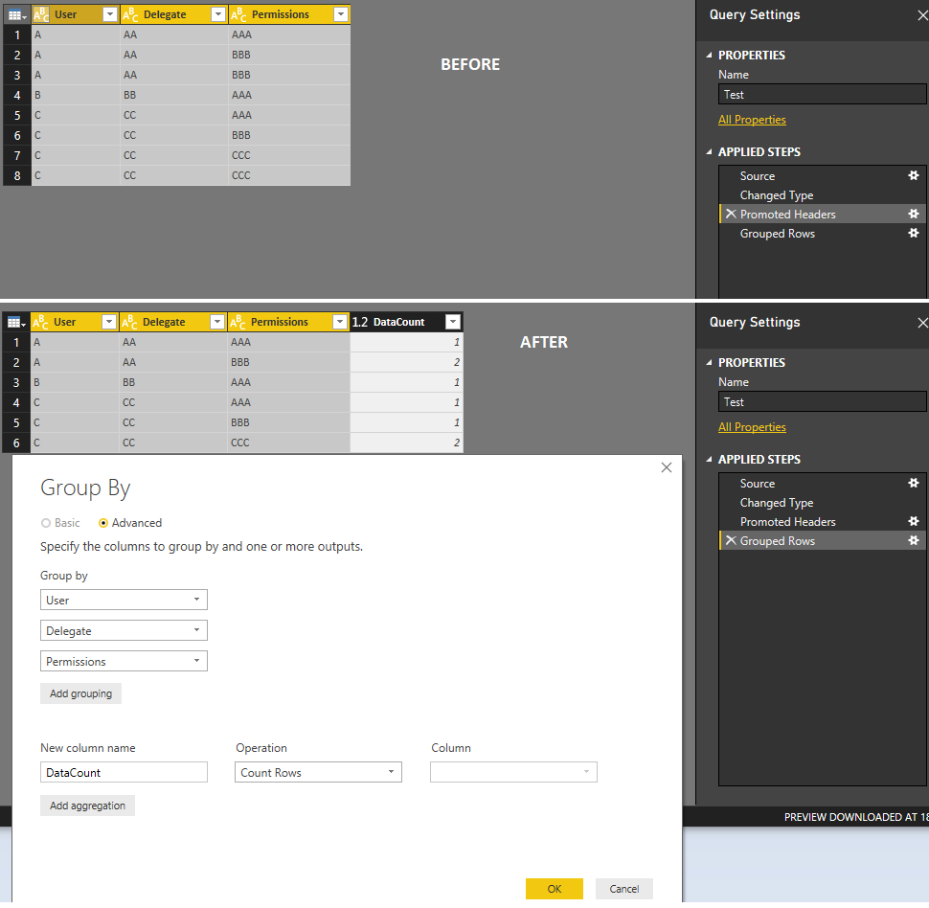Screen dimensions: 929x908
Task: Open Source step gear in bottom Query Settings
Action: 914,483
